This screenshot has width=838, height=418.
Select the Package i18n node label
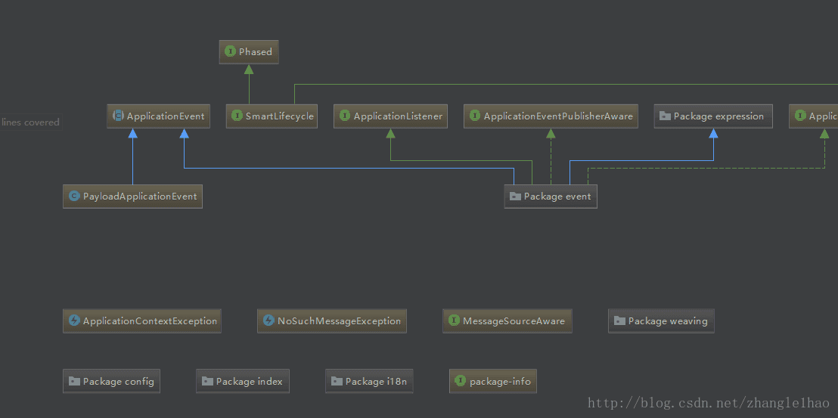click(376, 381)
